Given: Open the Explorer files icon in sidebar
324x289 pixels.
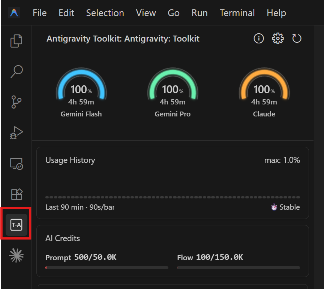Looking at the screenshot, I should click(16, 41).
